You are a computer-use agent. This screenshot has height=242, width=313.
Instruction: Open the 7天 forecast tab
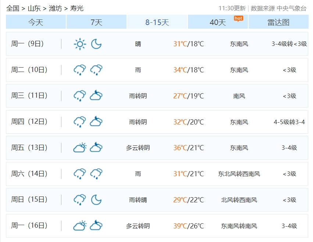(96, 22)
